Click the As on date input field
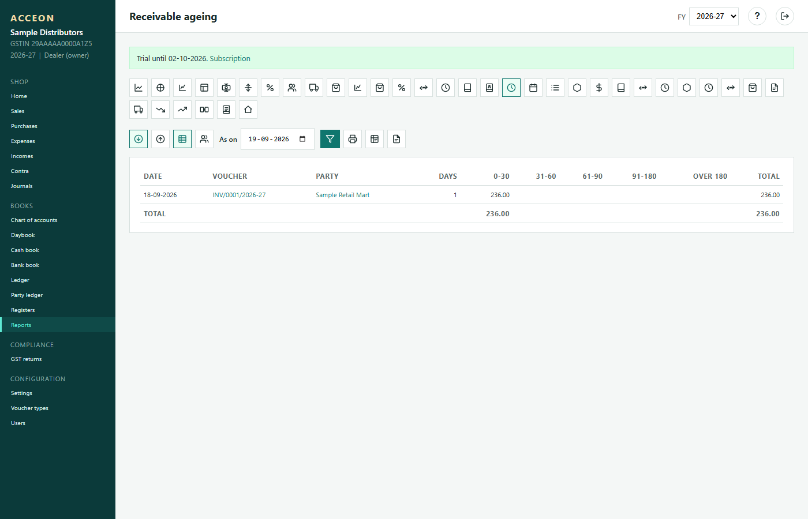This screenshot has height=519, width=808. [x=278, y=139]
